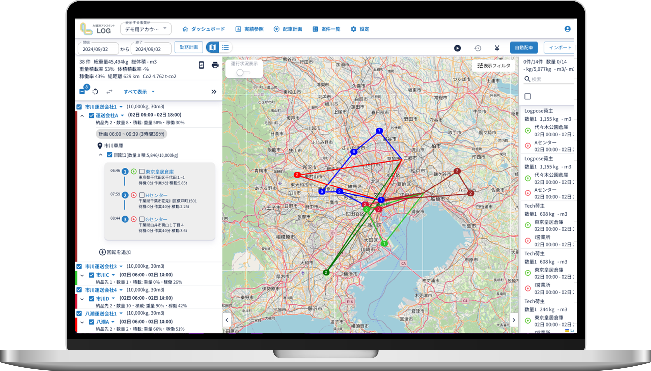The height and width of the screenshot is (371, 651).
Task: Click the printer icon
Action: coord(215,65)
